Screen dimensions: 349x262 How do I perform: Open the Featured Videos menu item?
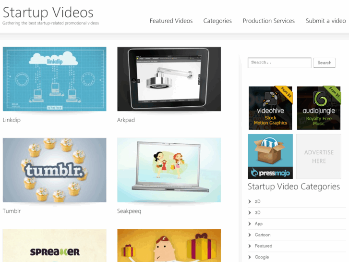pos(171,21)
